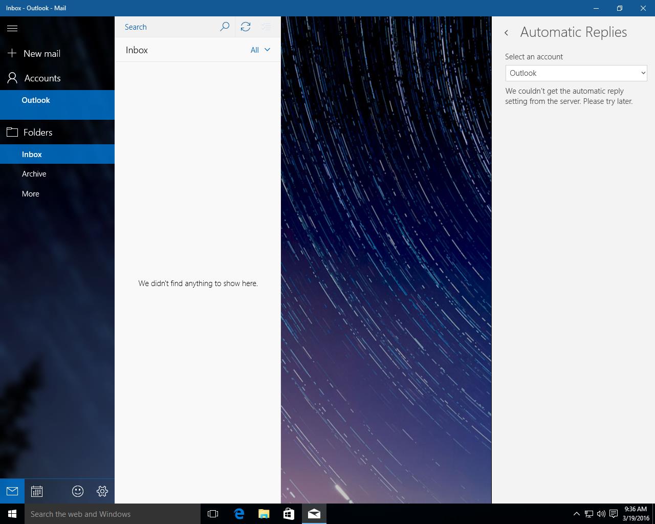
Task: Open the Select an account combo box
Action: point(576,73)
